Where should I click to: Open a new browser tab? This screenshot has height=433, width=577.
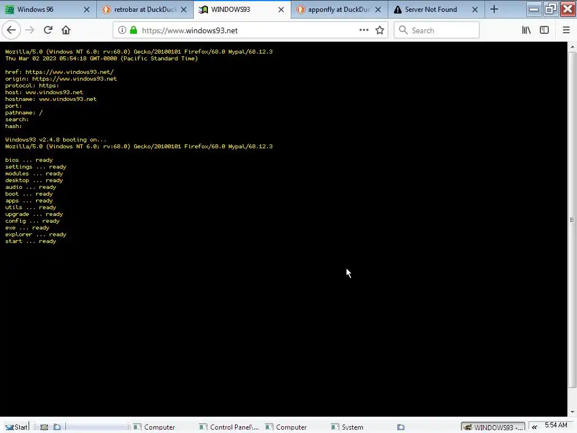pyautogui.click(x=494, y=10)
